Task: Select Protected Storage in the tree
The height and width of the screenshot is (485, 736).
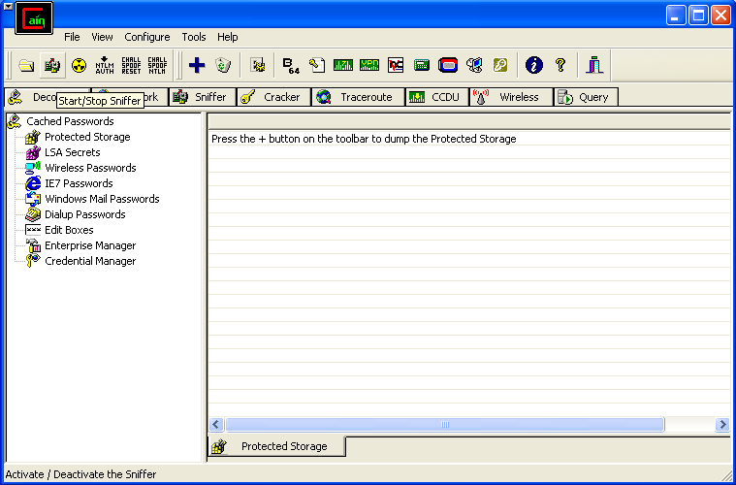Action: pyautogui.click(x=87, y=137)
